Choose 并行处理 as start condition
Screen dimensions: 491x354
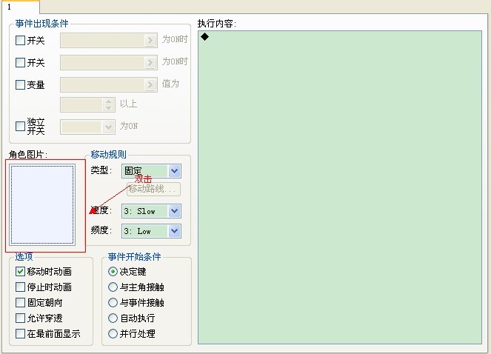click(x=113, y=334)
